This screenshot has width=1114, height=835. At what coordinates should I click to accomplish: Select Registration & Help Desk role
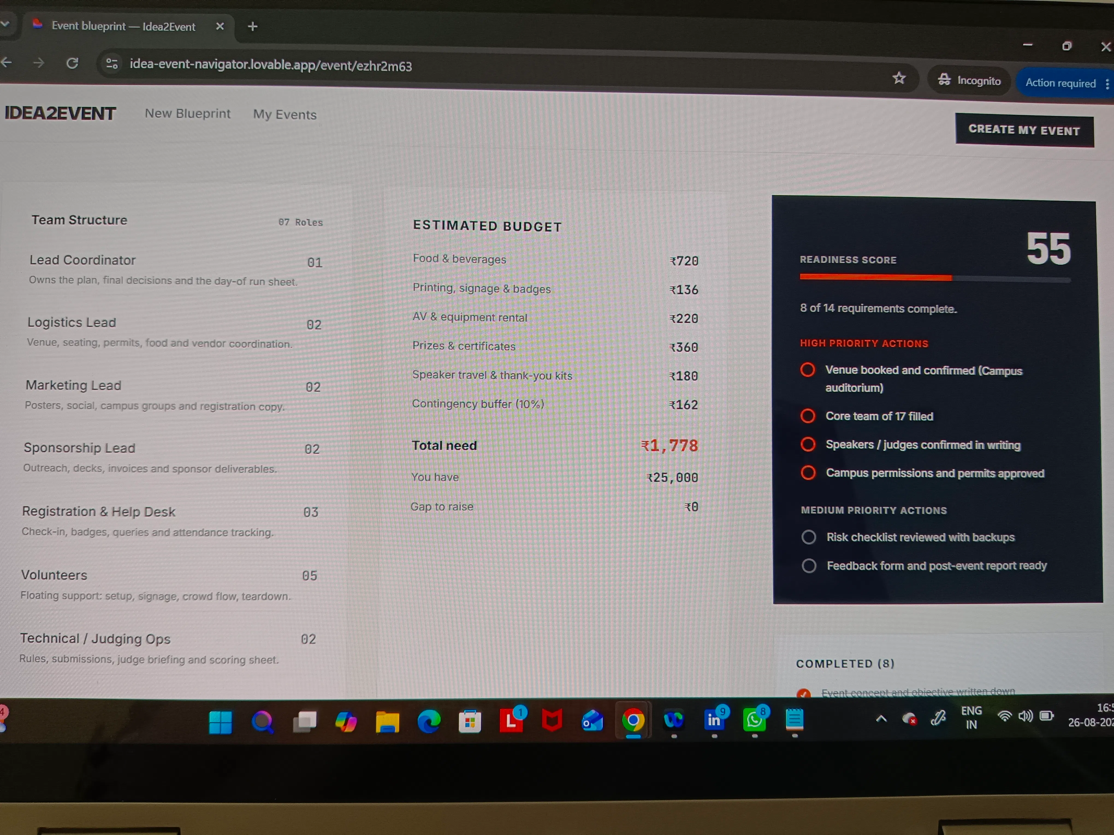pyautogui.click(x=170, y=521)
